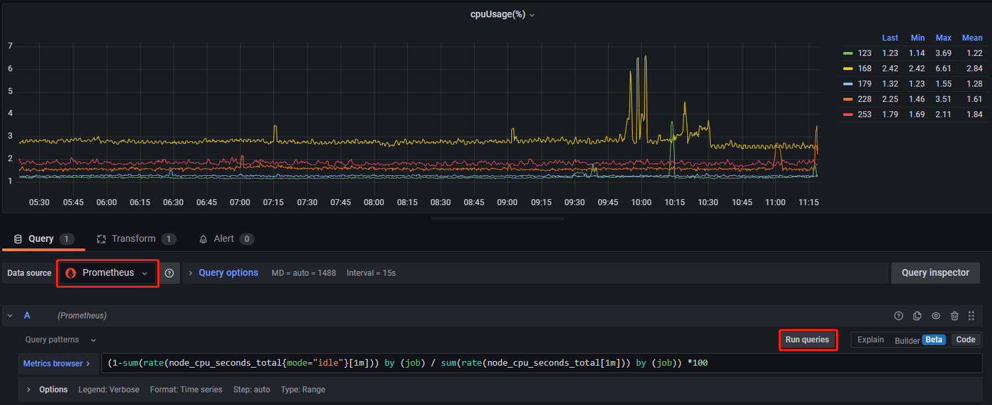Collapse query A row chevron
The width and height of the screenshot is (992, 405).
[x=11, y=316]
